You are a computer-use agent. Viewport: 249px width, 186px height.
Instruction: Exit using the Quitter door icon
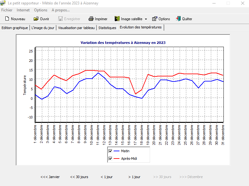[178, 19]
